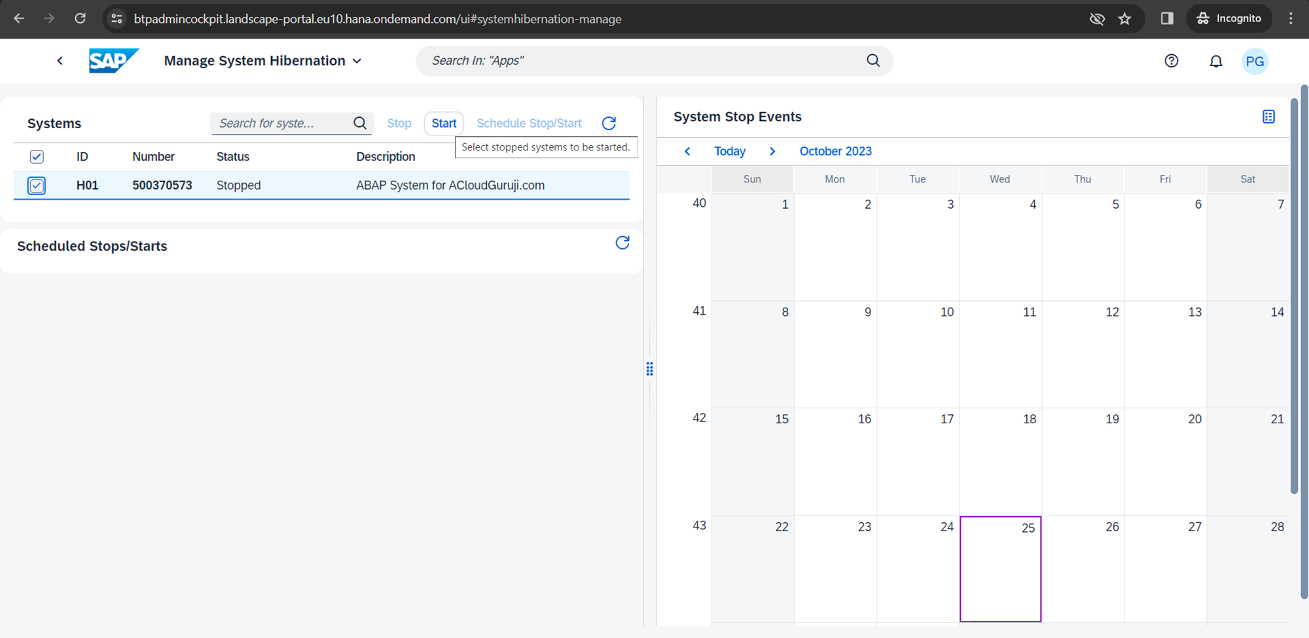The width and height of the screenshot is (1309, 638).
Task: Select October 25 in the calendar
Action: pyautogui.click(x=1000, y=568)
